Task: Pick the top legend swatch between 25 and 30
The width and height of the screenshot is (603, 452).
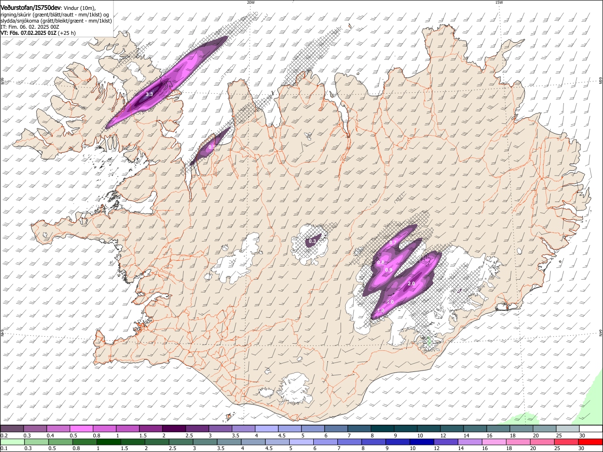Action: 567,428
